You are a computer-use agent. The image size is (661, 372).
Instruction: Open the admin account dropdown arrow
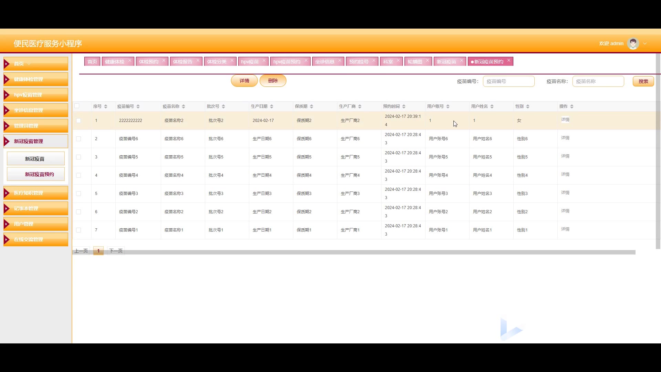point(645,44)
